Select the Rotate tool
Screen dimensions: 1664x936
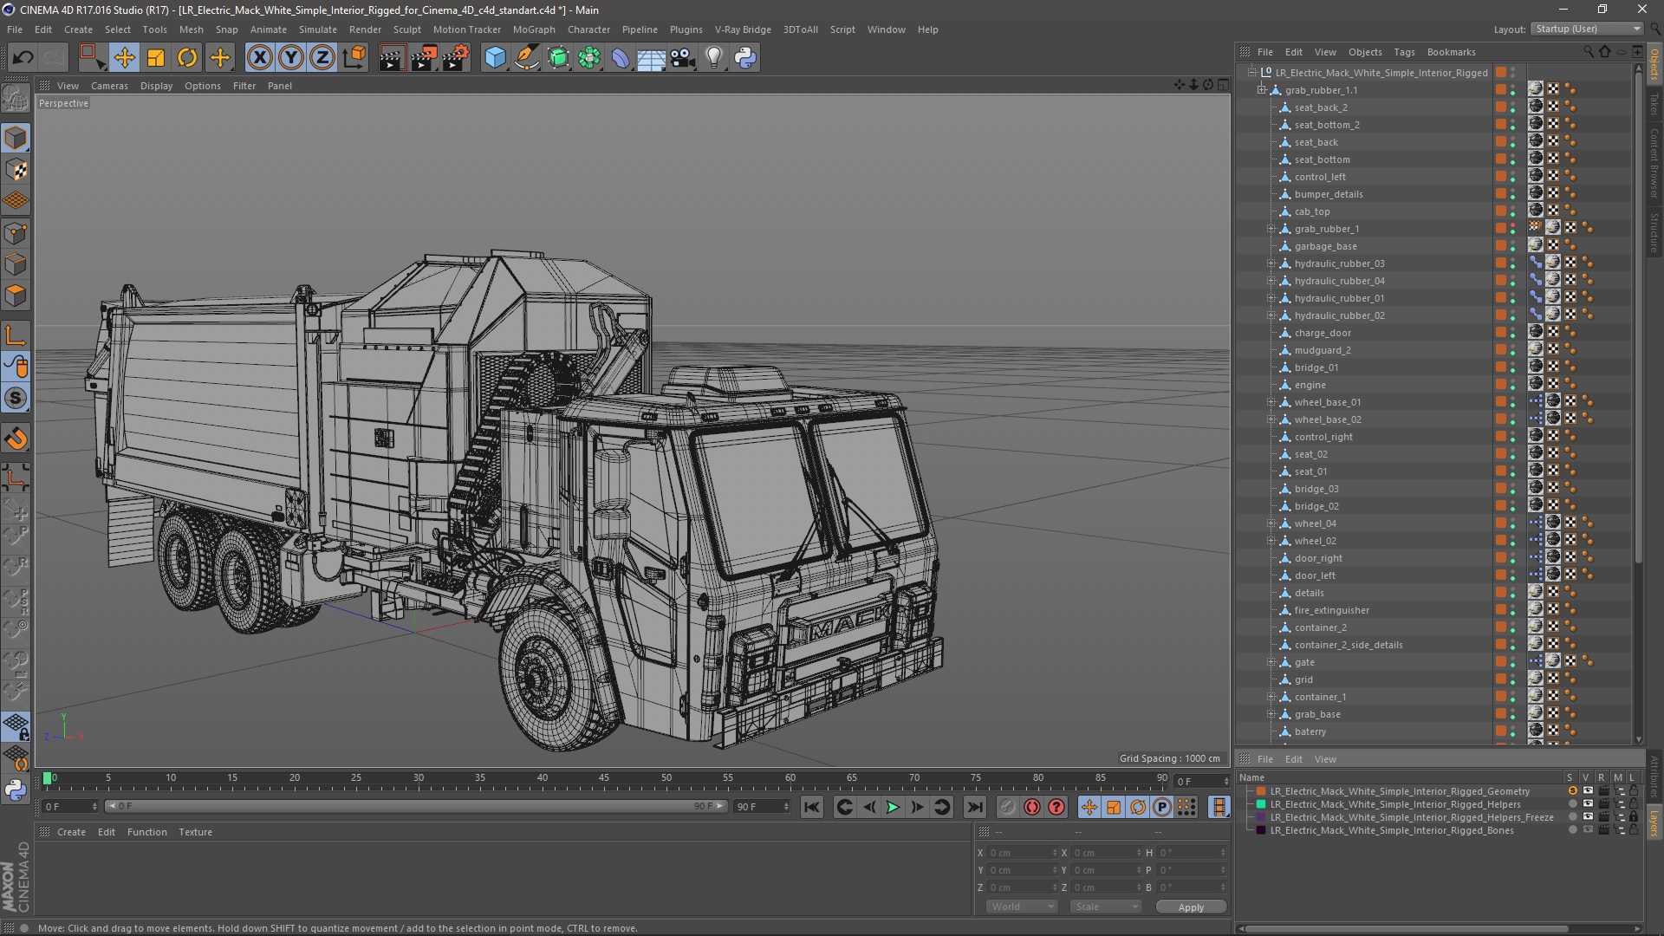(x=187, y=58)
